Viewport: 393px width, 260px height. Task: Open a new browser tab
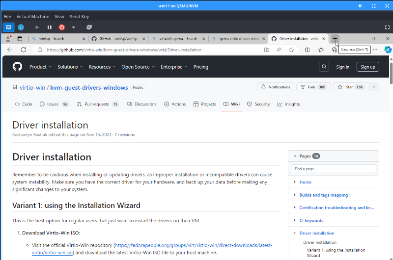pos(335,39)
